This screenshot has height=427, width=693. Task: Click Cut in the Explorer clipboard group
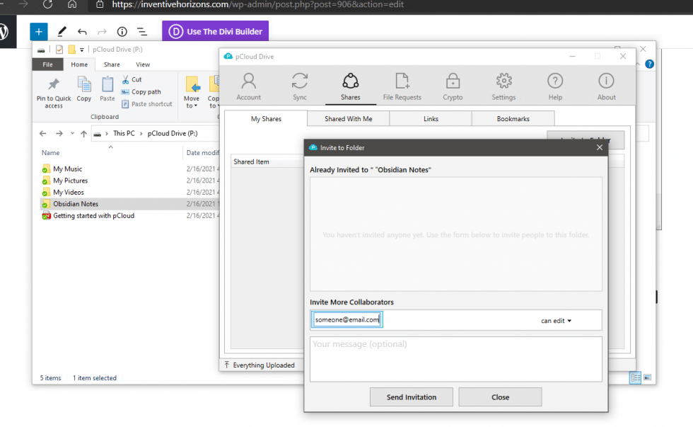(x=132, y=79)
